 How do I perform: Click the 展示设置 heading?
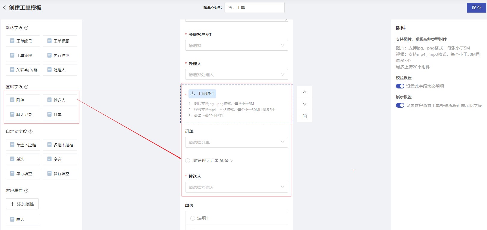404,97
